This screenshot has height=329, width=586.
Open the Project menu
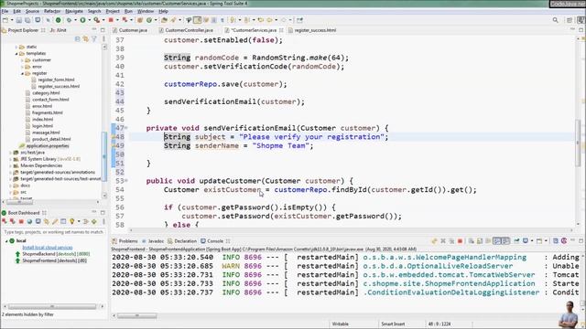[113, 11]
